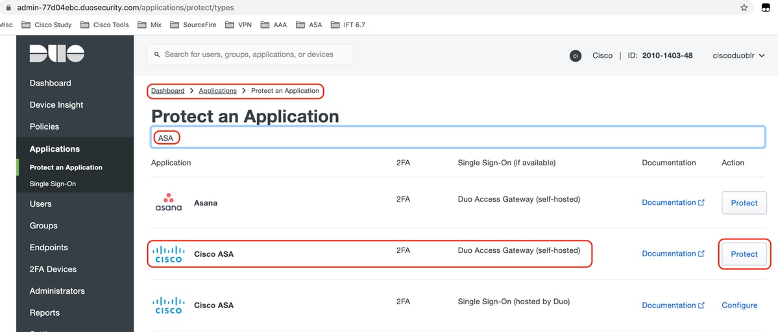Screen dimensions: 778x332
Task: Click the Asana logo icon
Action: [x=169, y=202]
